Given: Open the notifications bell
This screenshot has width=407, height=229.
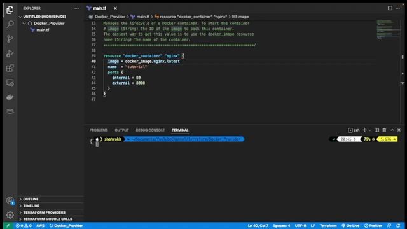Looking at the screenshot, I should (x=398, y=226).
